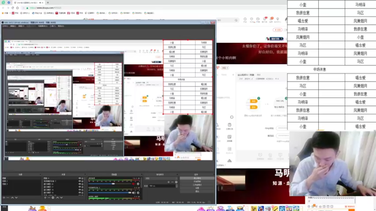Expand bookmarks 收藏 dropdown arrow
This screenshot has height=211, width=376.
[x=10, y=13]
